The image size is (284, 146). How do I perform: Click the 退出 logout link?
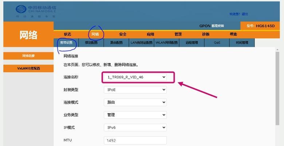pos(245,14)
